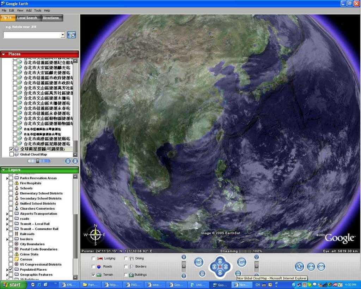Image resolution: width=361 pixels, height=289 pixels.
Task: Click the move right navigation arrow
Action: pyautogui.click(x=226, y=267)
